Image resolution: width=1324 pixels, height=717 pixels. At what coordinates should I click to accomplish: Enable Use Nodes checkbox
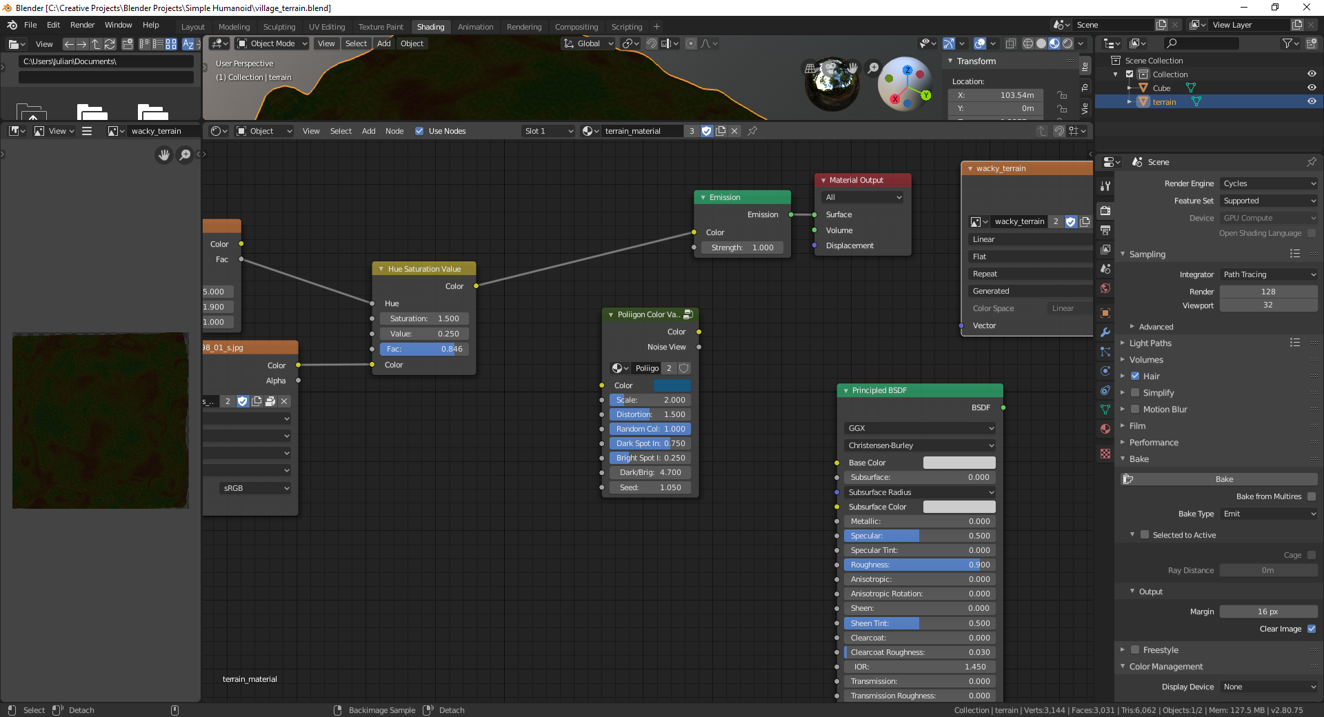point(419,131)
